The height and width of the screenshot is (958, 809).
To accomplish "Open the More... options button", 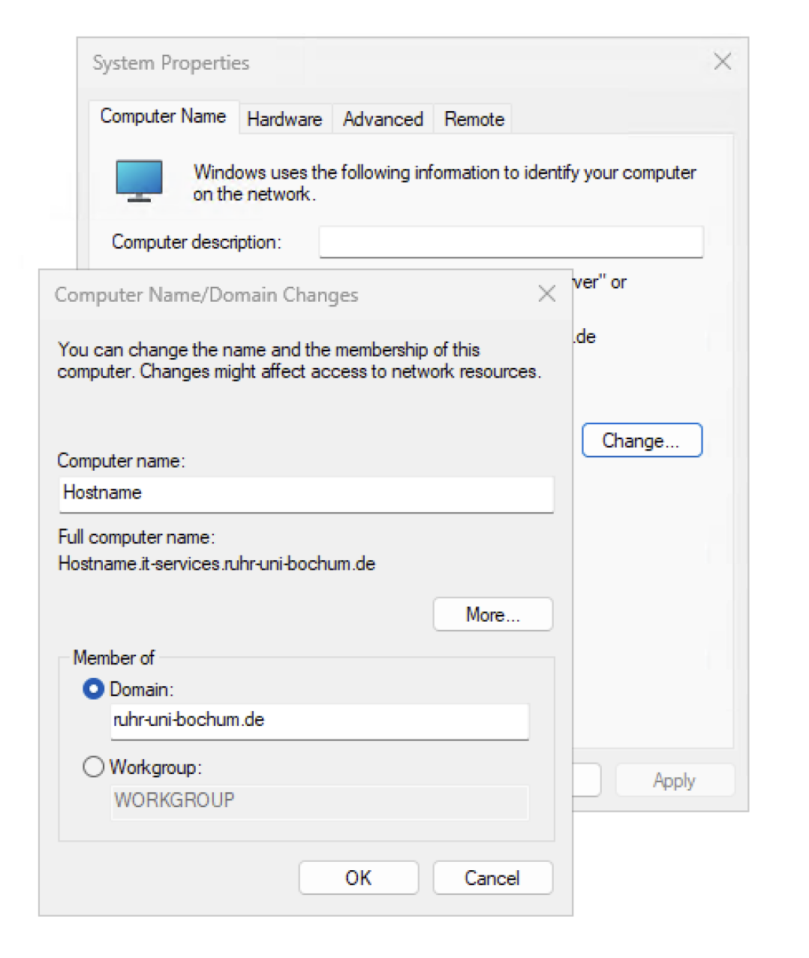I will point(493,615).
